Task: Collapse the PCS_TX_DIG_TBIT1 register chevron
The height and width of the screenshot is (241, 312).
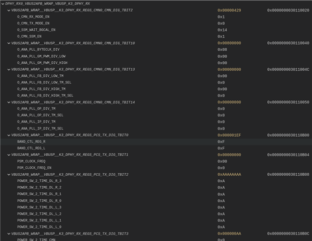Action: (x=9, y=155)
